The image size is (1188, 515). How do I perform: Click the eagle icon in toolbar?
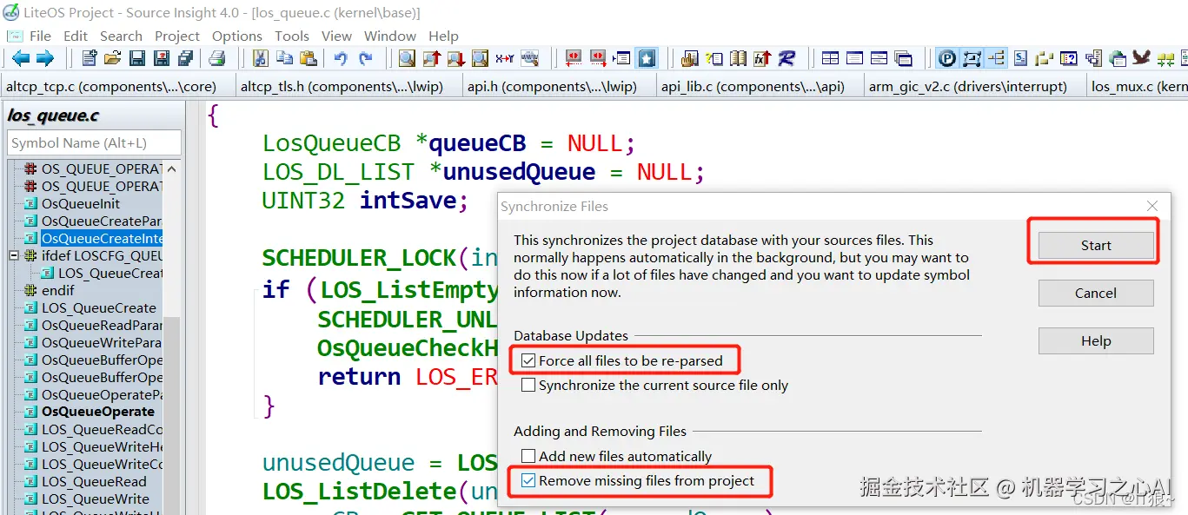(1141, 58)
